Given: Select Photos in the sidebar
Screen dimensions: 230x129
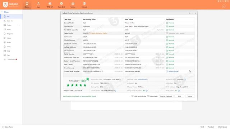Looking at the screenshot, I should point(11,25).
